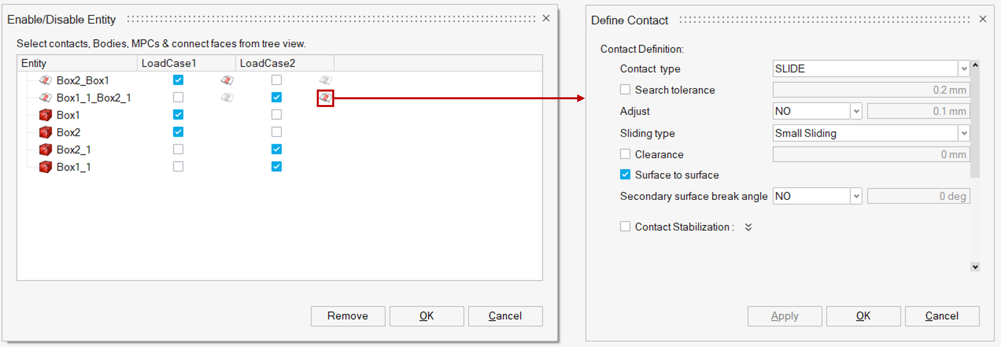Expand the Contact Stabilization section chevrons
The height and width of the screenshot is (347, 1001).
tap(748, 227)
